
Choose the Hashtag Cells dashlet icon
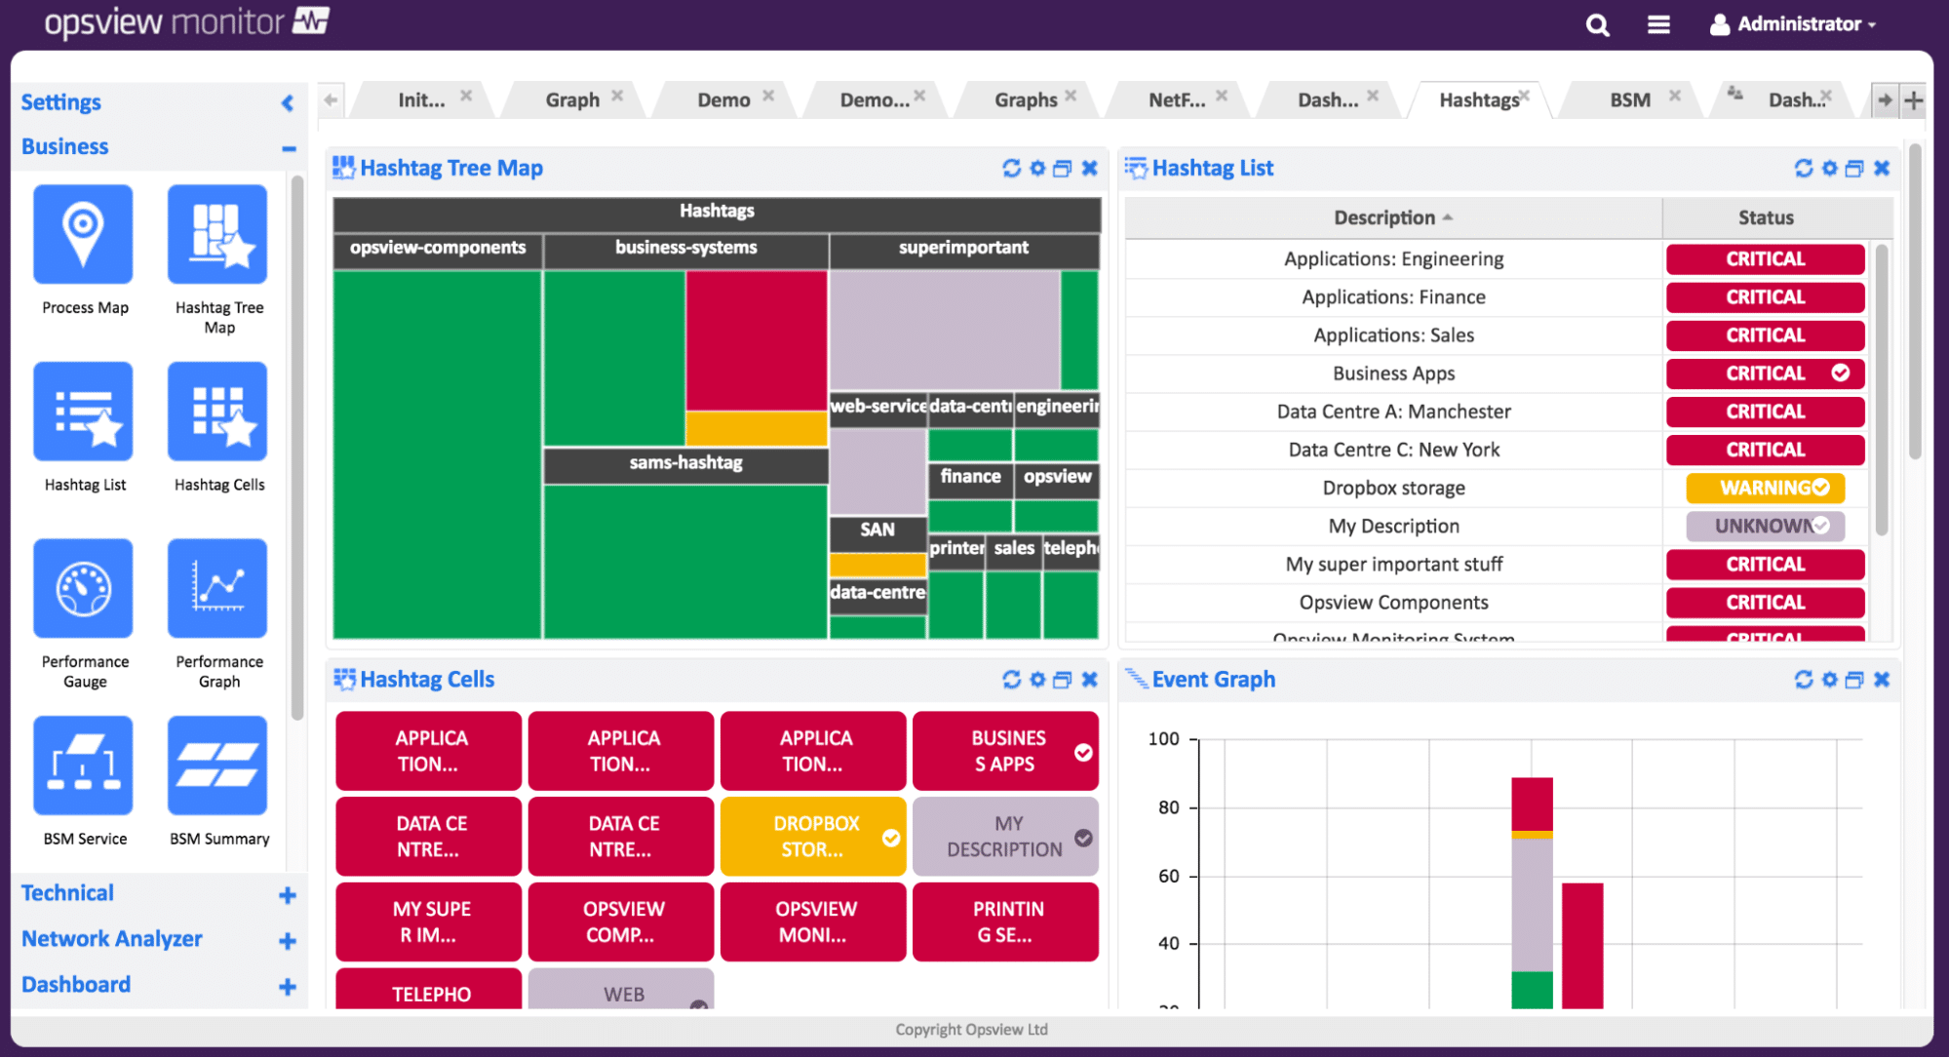pyautogui.click(x=217, y=411)
